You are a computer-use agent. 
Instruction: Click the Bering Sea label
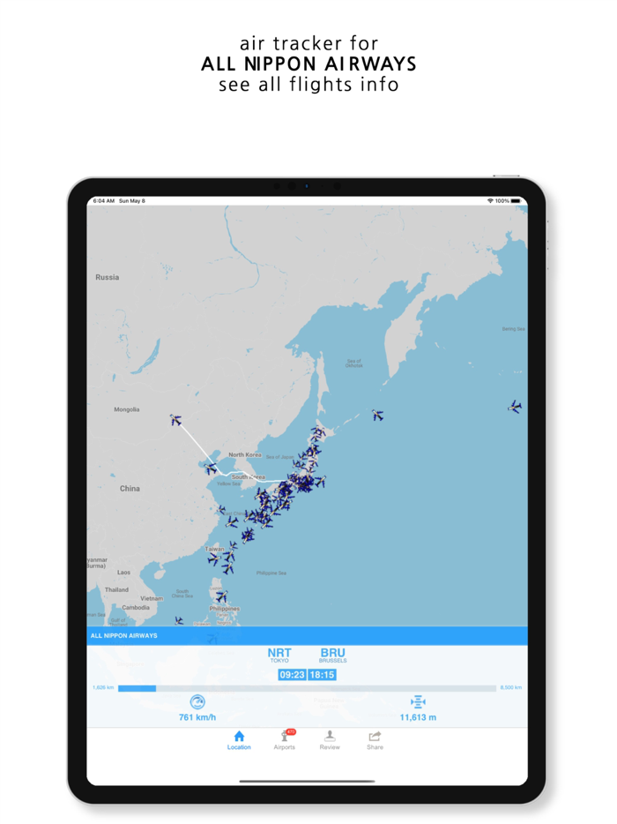coord(513,329)
